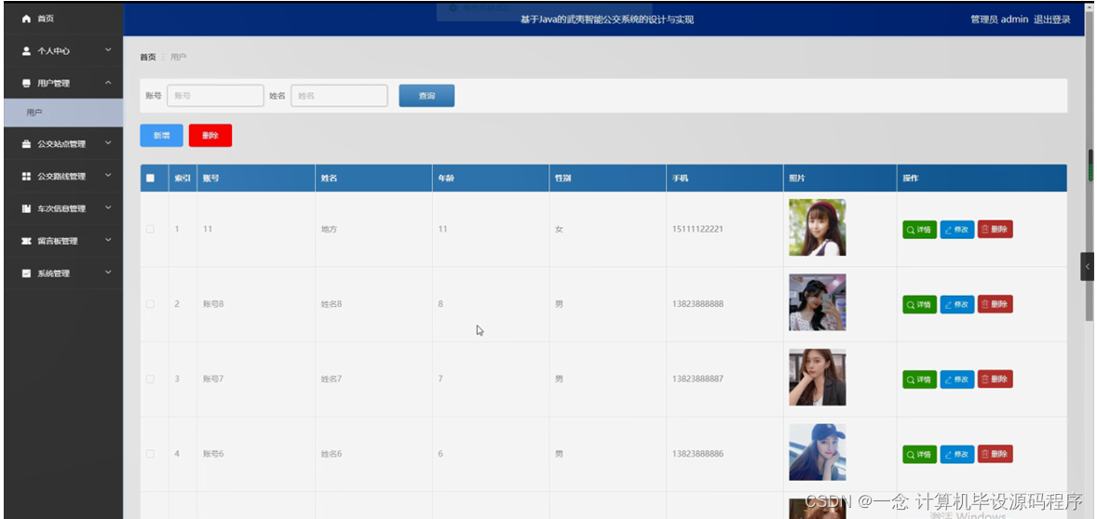This screenshot has width=1097, height=519.
Task: Click 修改 for user 姓名6
Action: [957, 454]
